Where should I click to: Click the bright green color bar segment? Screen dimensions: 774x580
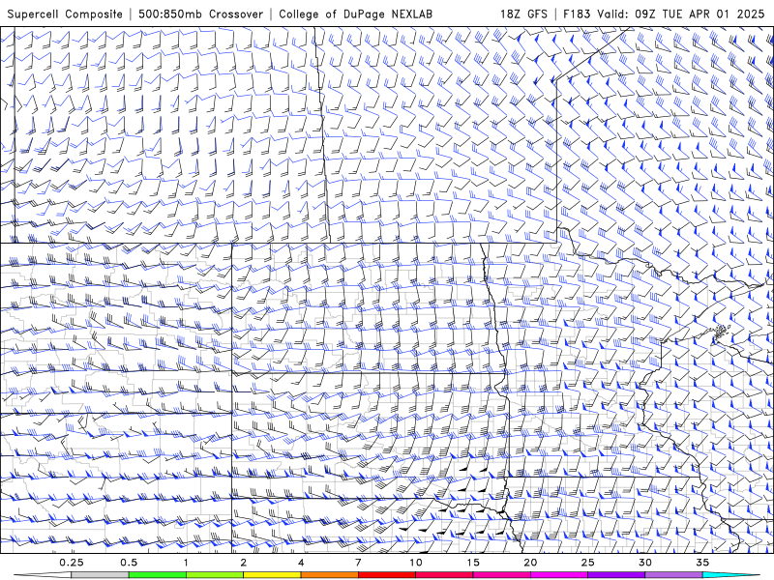(x=157, y=575)
